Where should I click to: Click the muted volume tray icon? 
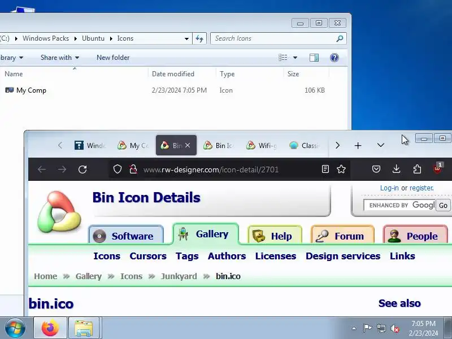(x=395, y=328)
